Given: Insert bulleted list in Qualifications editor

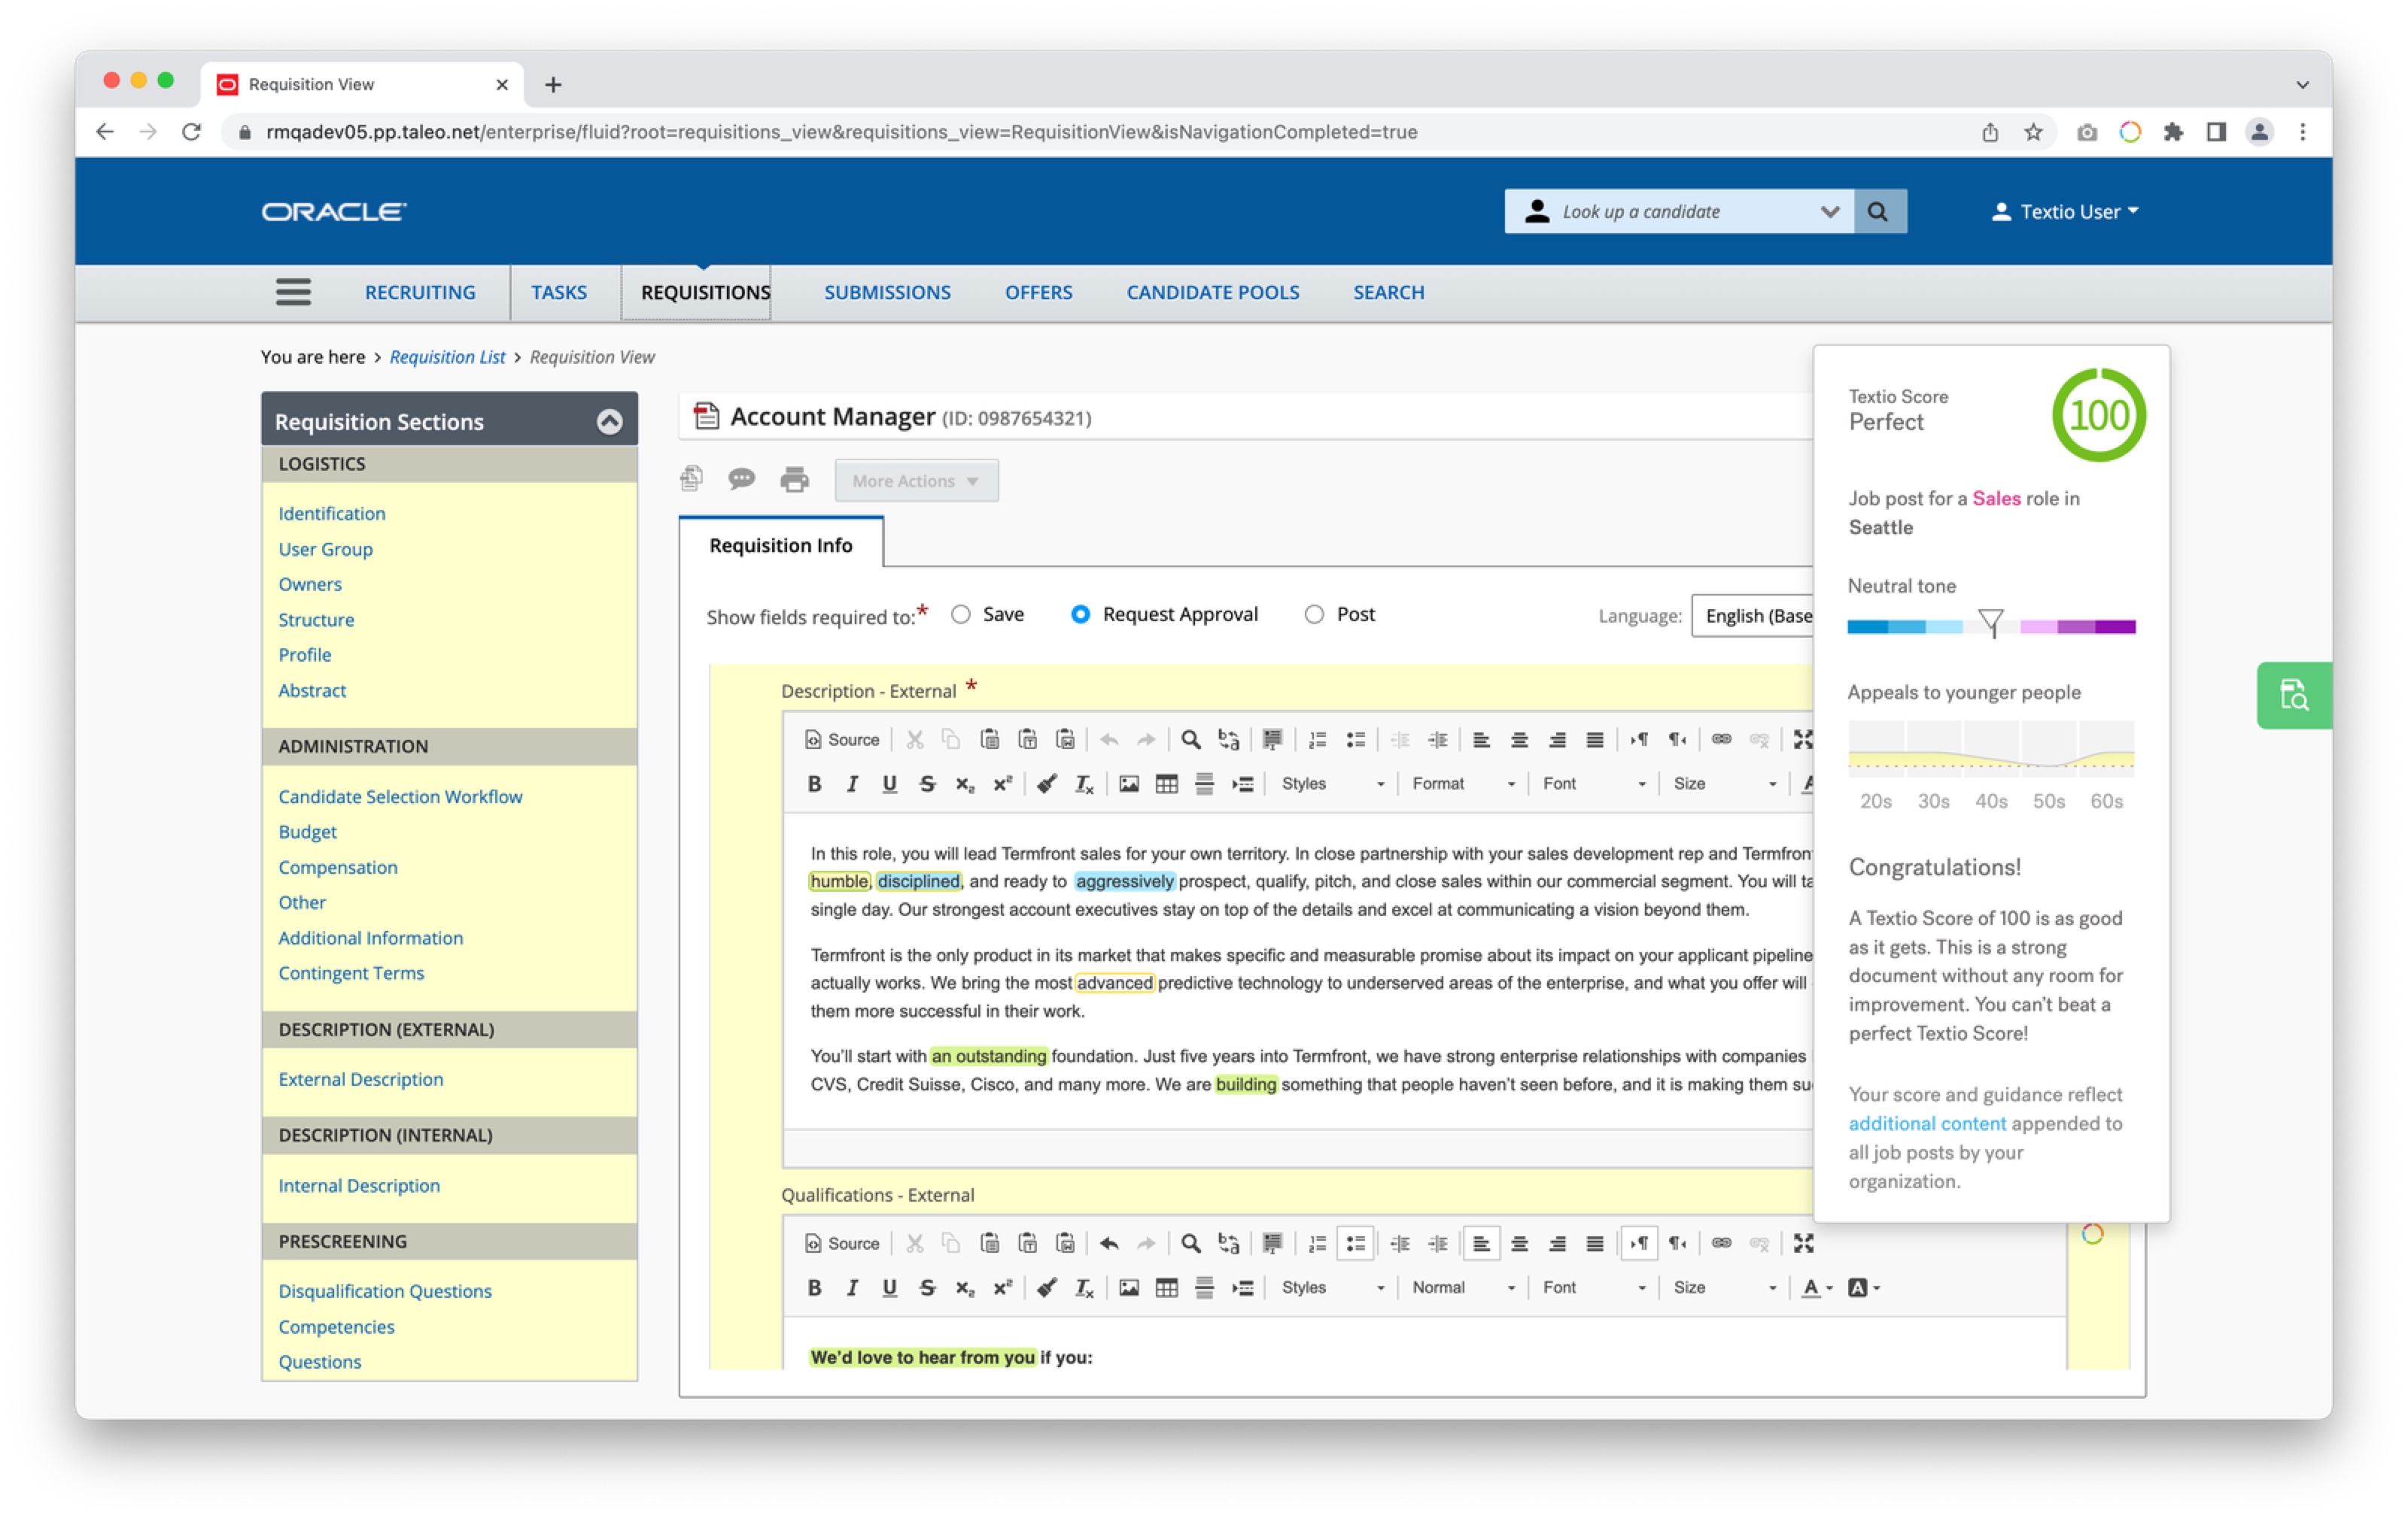Looking at the screenshot, I should coord(1355,1243).
